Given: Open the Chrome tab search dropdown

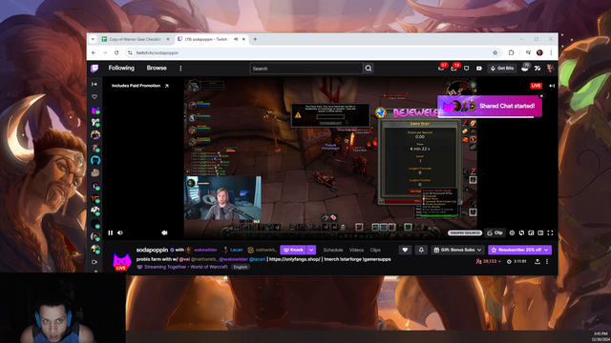Looking at the screenshot, I should [x=93, y=39].
